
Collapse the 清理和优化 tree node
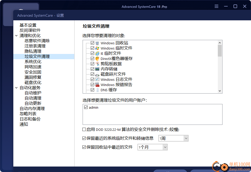[x=16, y=36]
